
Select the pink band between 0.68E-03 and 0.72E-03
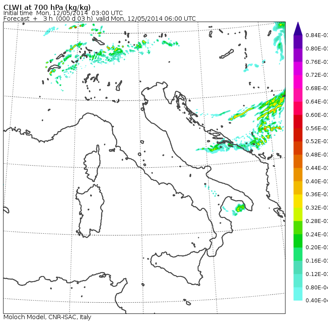pyautogui.click(x=298, y=82)
